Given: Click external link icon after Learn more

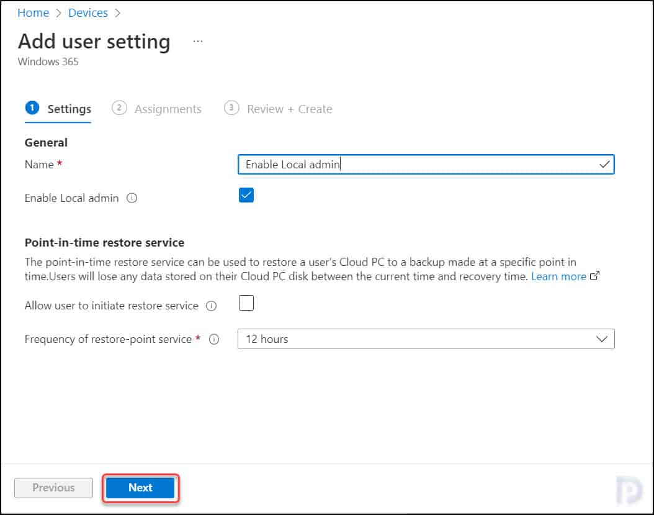Looking at the screenshot, I should click(x=595, y=276).
